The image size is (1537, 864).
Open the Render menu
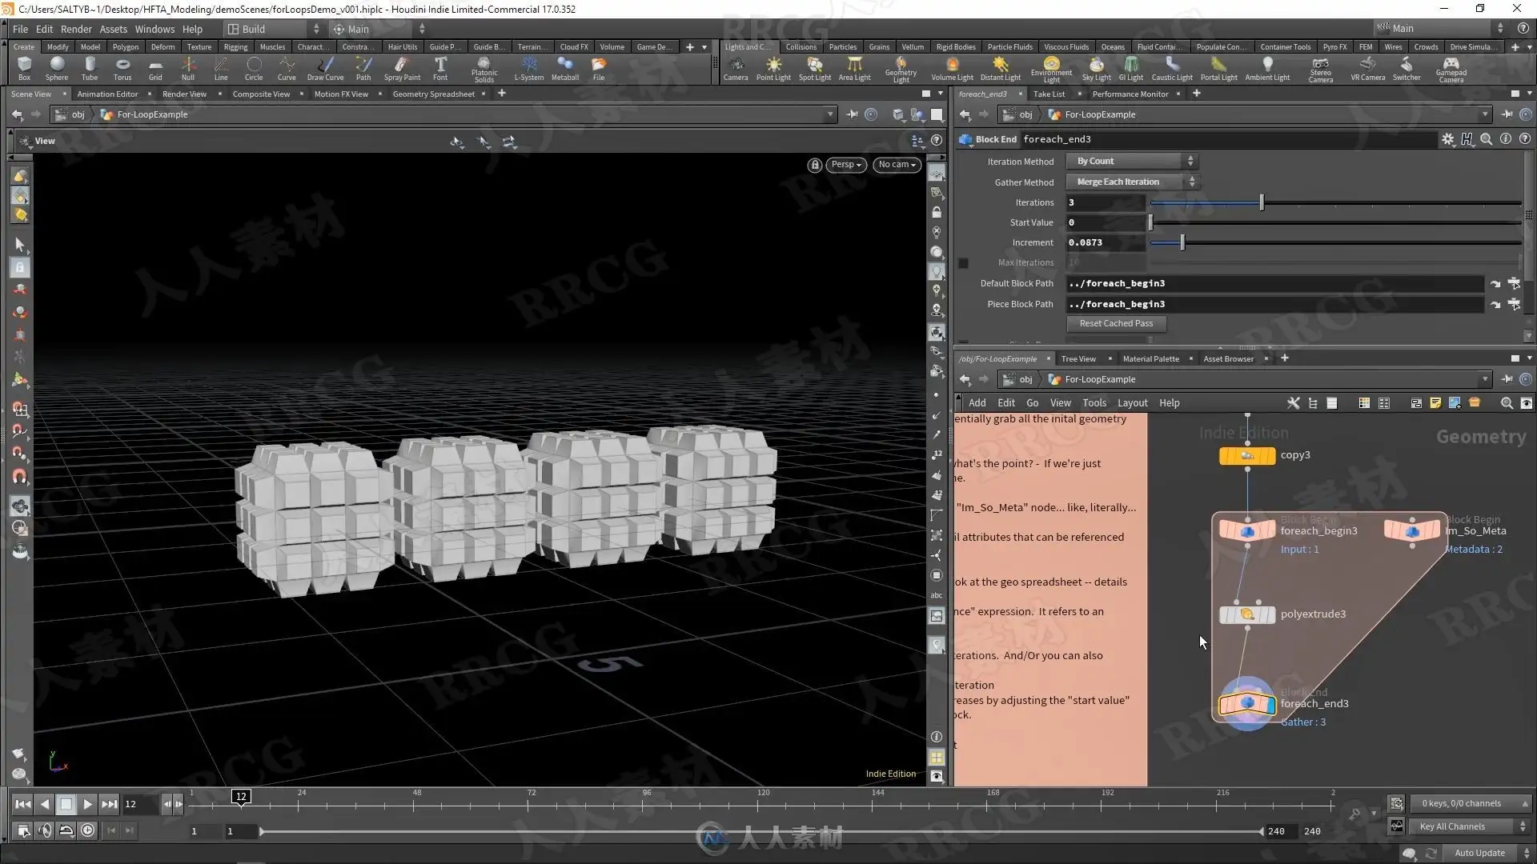coord(76,29)
